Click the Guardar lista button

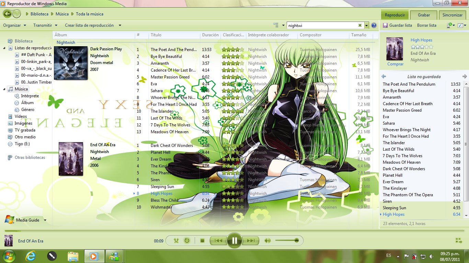click(x=397, y=25)
